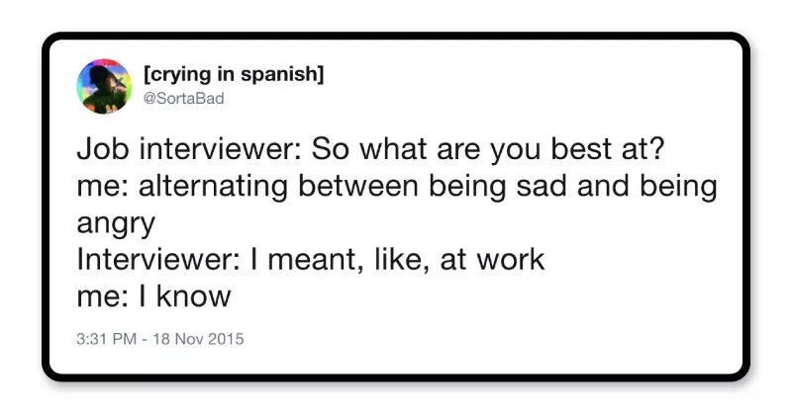Screen dimensions: 792x413
Task: Open the "[crying in spanish]" display name
Action: coord(234,75)
